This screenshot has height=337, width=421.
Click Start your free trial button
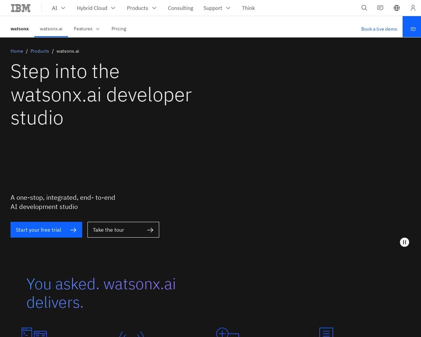pyautogui.click(x=46, y=230)
